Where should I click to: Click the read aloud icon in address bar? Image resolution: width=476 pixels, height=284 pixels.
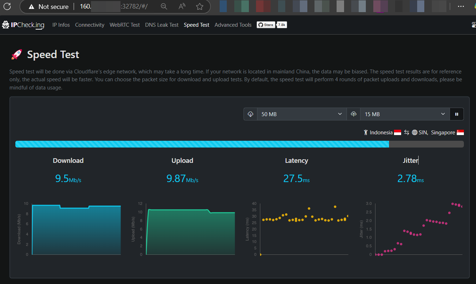pos(182,6)
